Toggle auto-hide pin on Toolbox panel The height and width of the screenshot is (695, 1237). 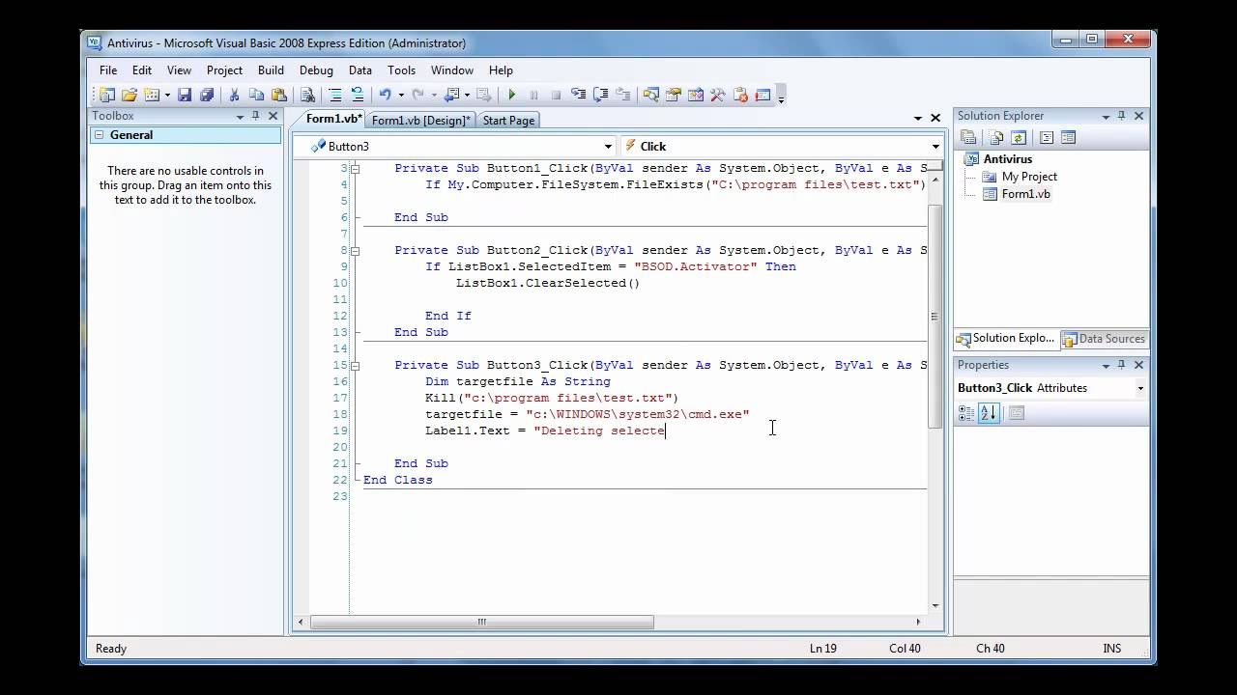(256, 116)
